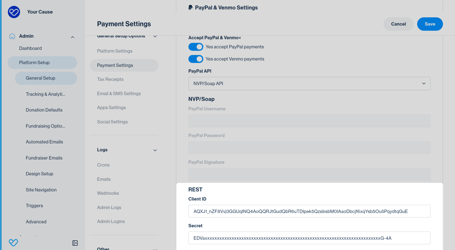The width and height of the screenshot is (455, 250).
Task: Click the PayPal Signature field
Action: coord(309,174)
